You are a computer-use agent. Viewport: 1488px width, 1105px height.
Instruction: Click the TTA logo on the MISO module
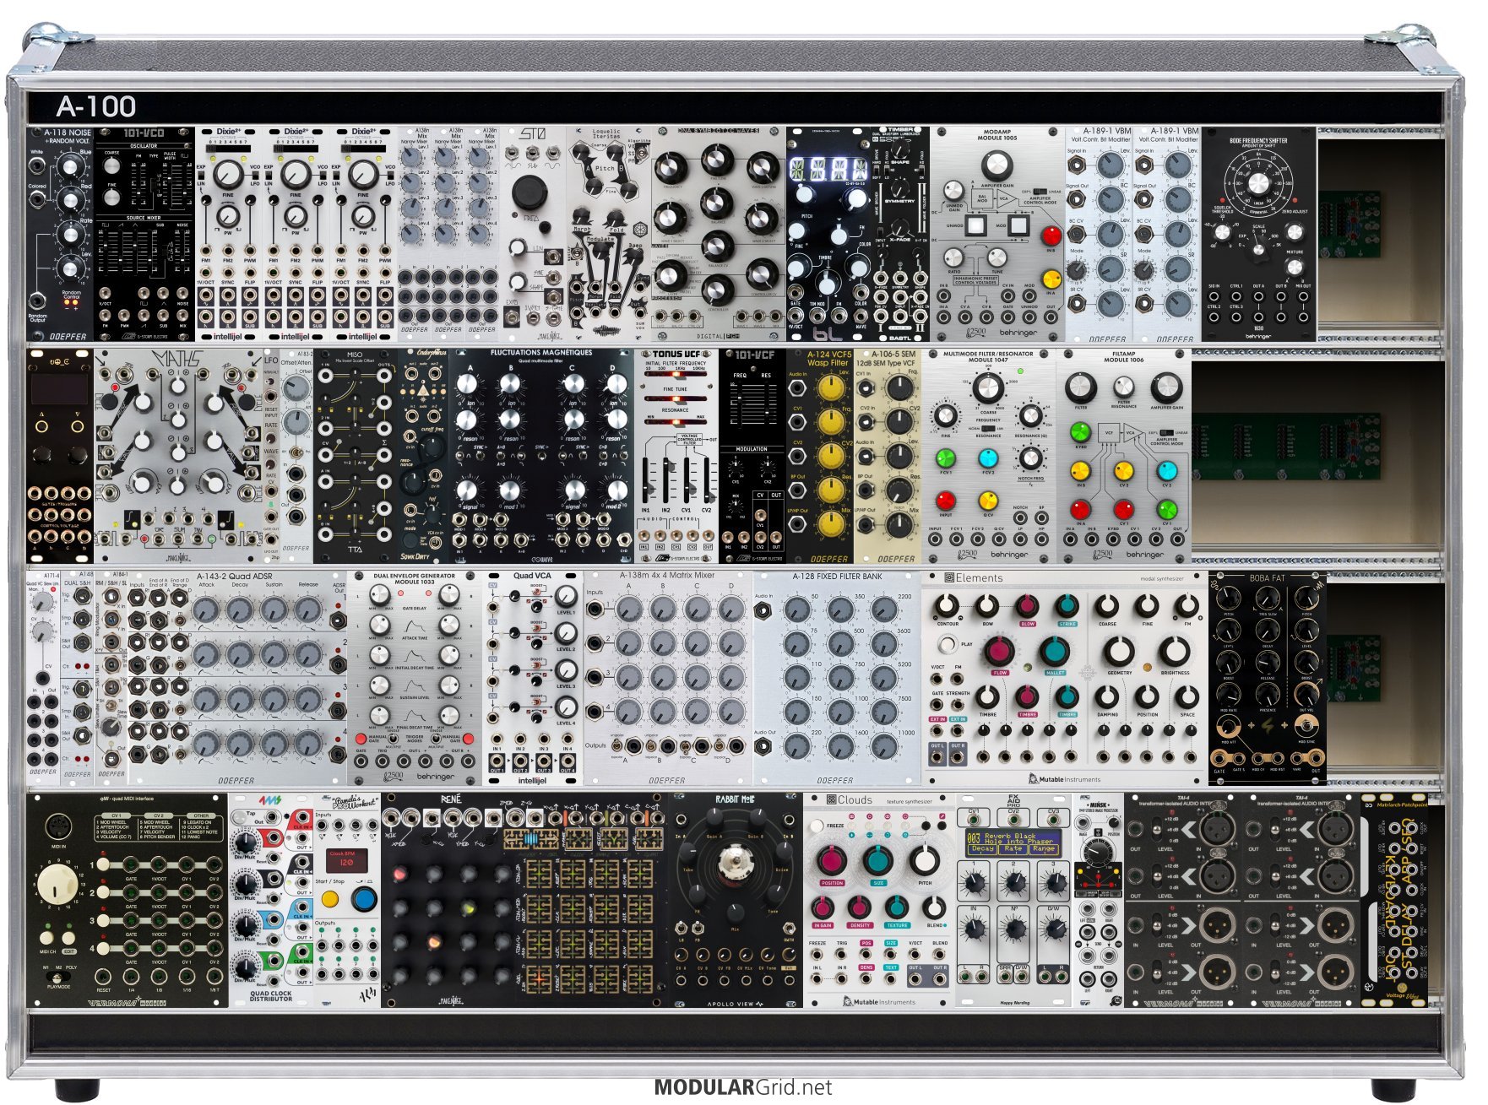(x=355, y=550)
